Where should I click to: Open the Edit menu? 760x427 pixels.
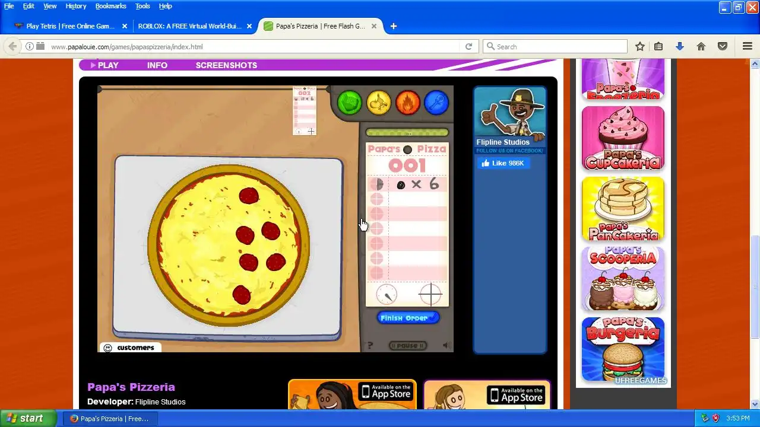(28, 6)
